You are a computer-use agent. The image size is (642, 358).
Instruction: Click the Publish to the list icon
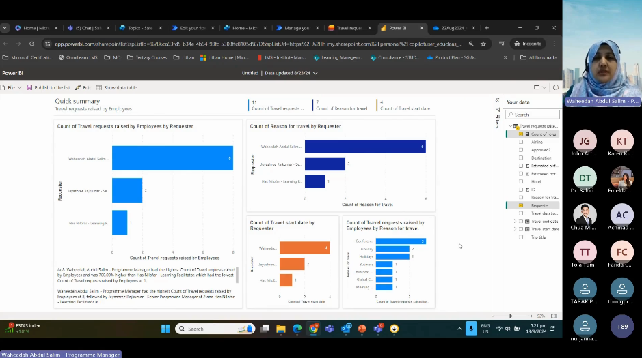29,87
